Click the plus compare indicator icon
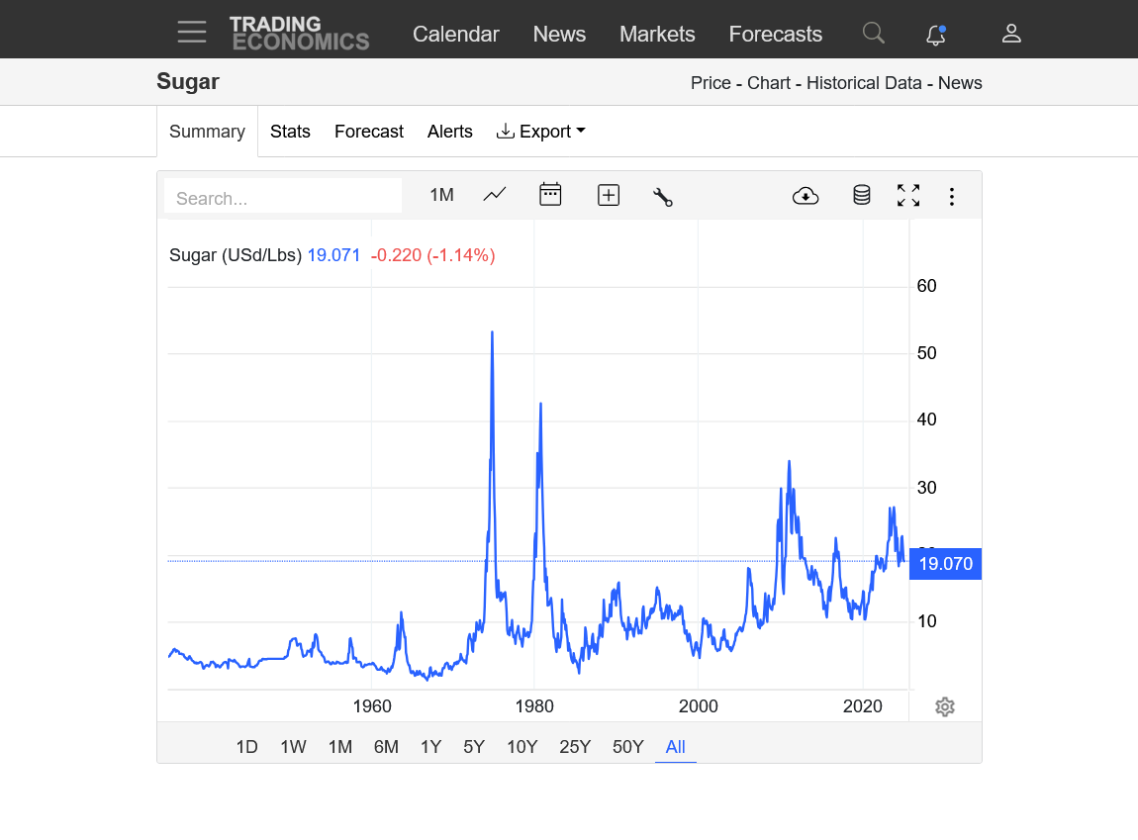1138x840 pixels. point(609,196)
